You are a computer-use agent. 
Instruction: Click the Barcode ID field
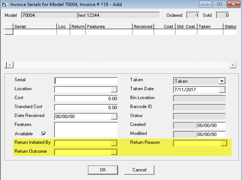pyautogui.click(x=199, y=107)
